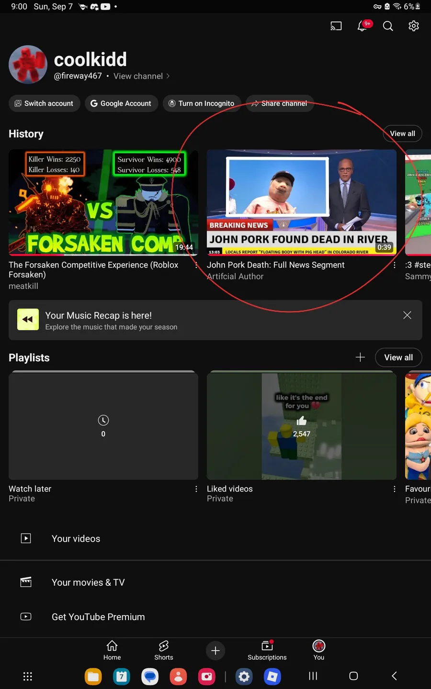The height and width of the screenshot is (689, 431).
Task: Tap the meatkill channel name
Action: (23, 286)
